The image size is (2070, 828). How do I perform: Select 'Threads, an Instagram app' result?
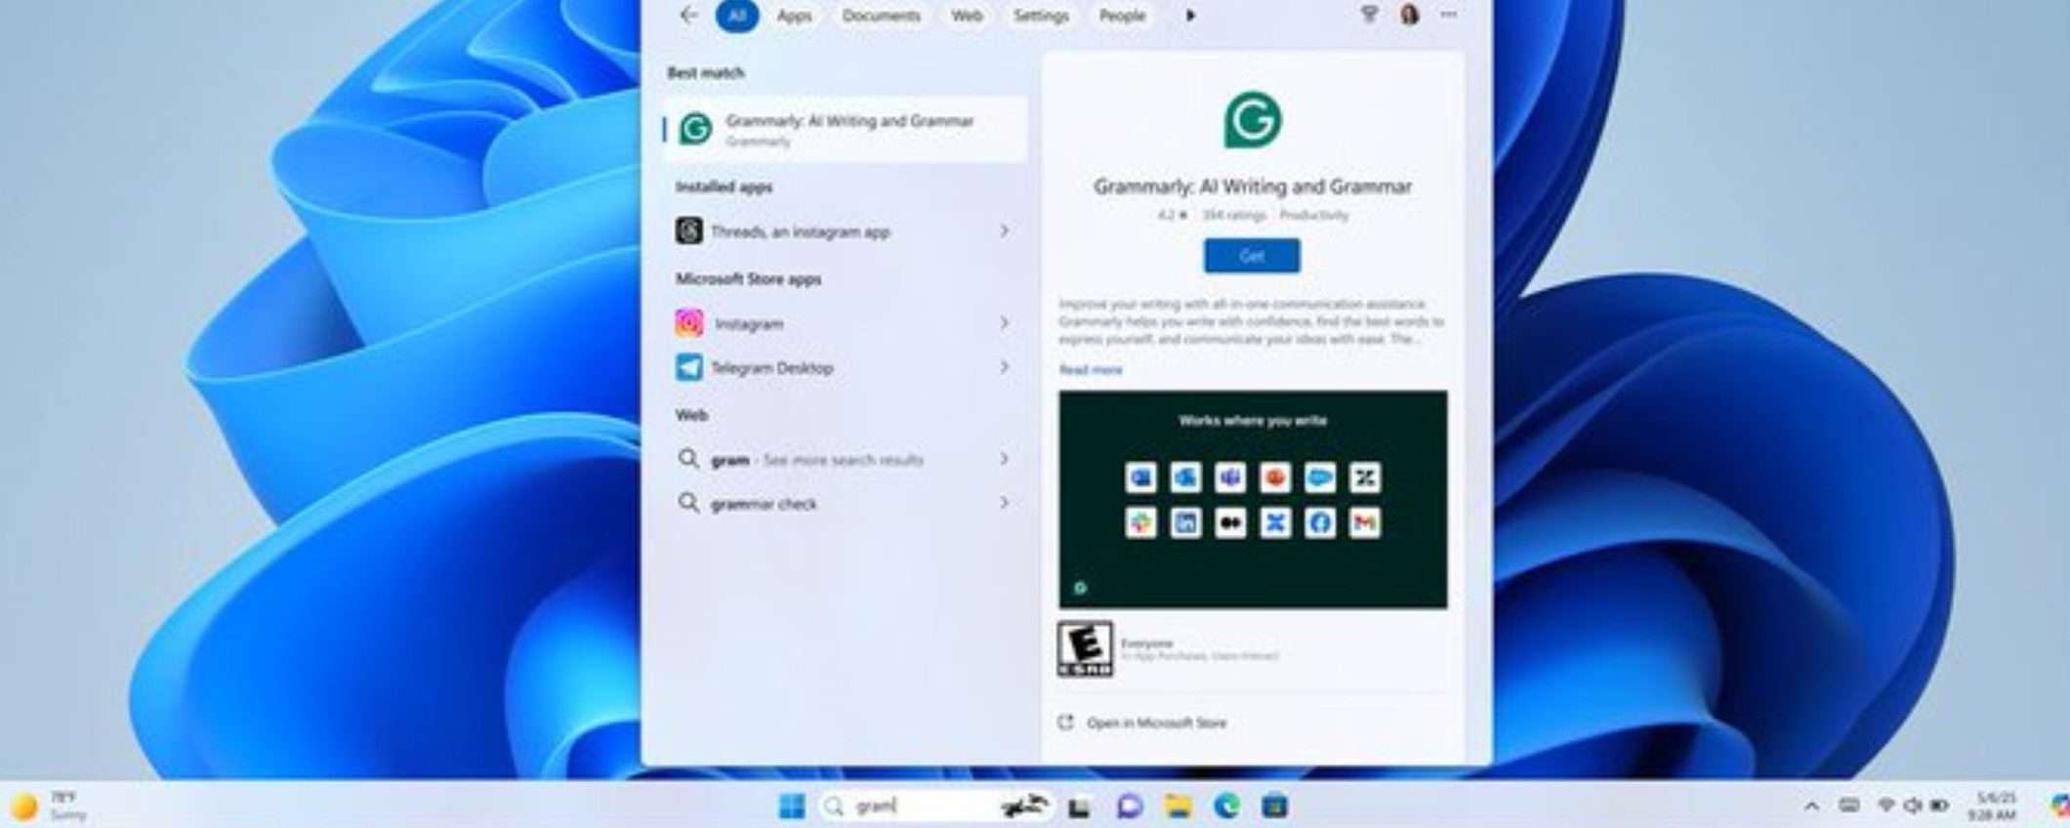click(801, 232)
